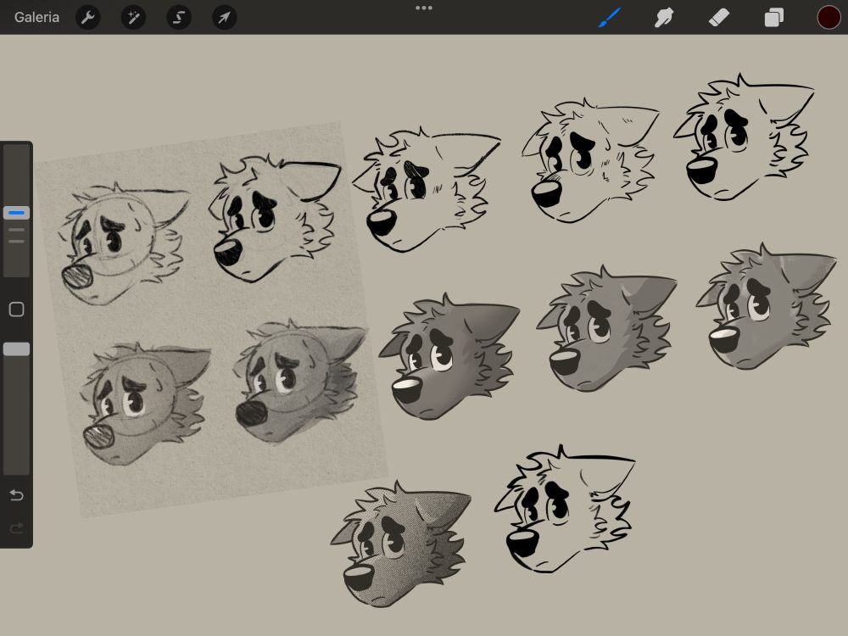Redo the last undone action
Viewport: 848px width, 636px height.
(x=16, y=527)
